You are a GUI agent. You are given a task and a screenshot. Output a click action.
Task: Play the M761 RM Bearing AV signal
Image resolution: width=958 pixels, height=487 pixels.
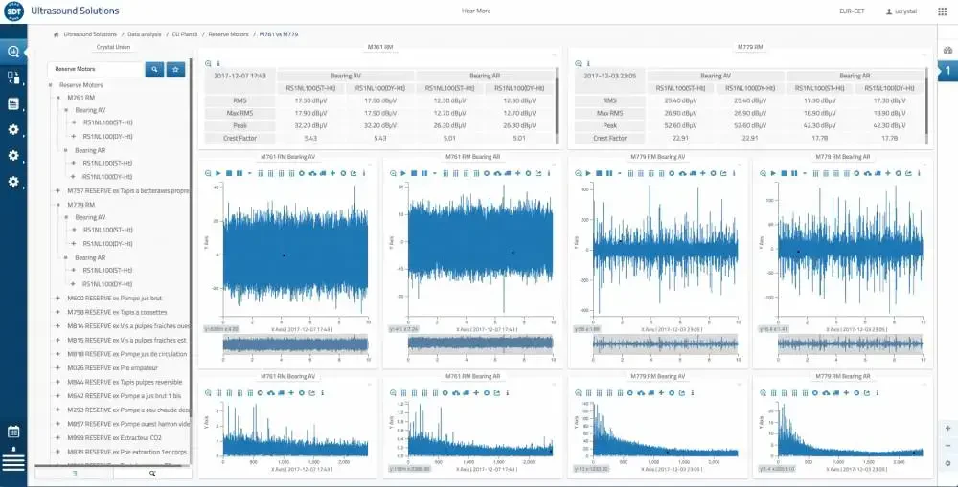(218, 173)
